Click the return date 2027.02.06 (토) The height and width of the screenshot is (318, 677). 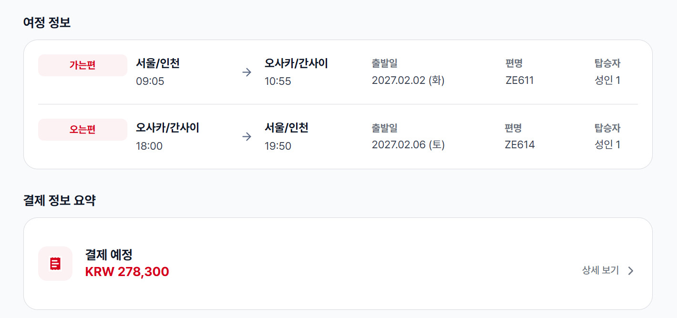(x=408, y=145)
